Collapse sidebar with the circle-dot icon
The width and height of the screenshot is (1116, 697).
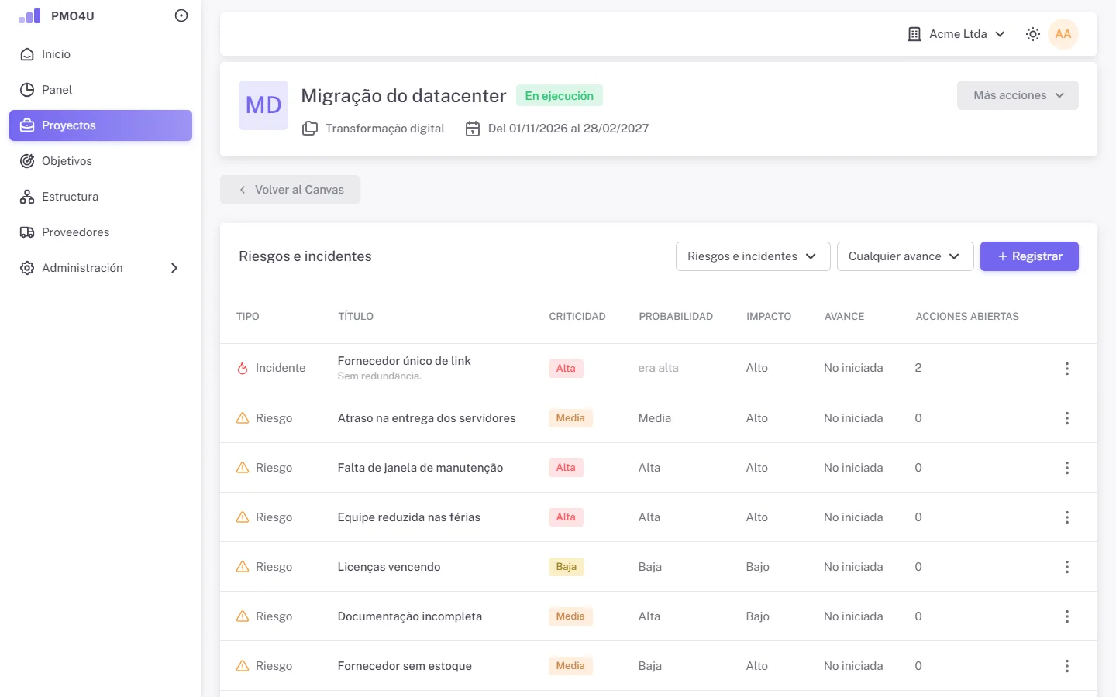pos(181,15)
